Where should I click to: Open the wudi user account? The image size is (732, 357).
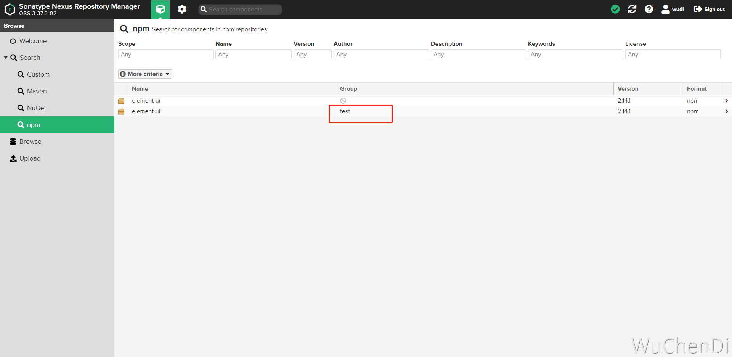point(673,9)
